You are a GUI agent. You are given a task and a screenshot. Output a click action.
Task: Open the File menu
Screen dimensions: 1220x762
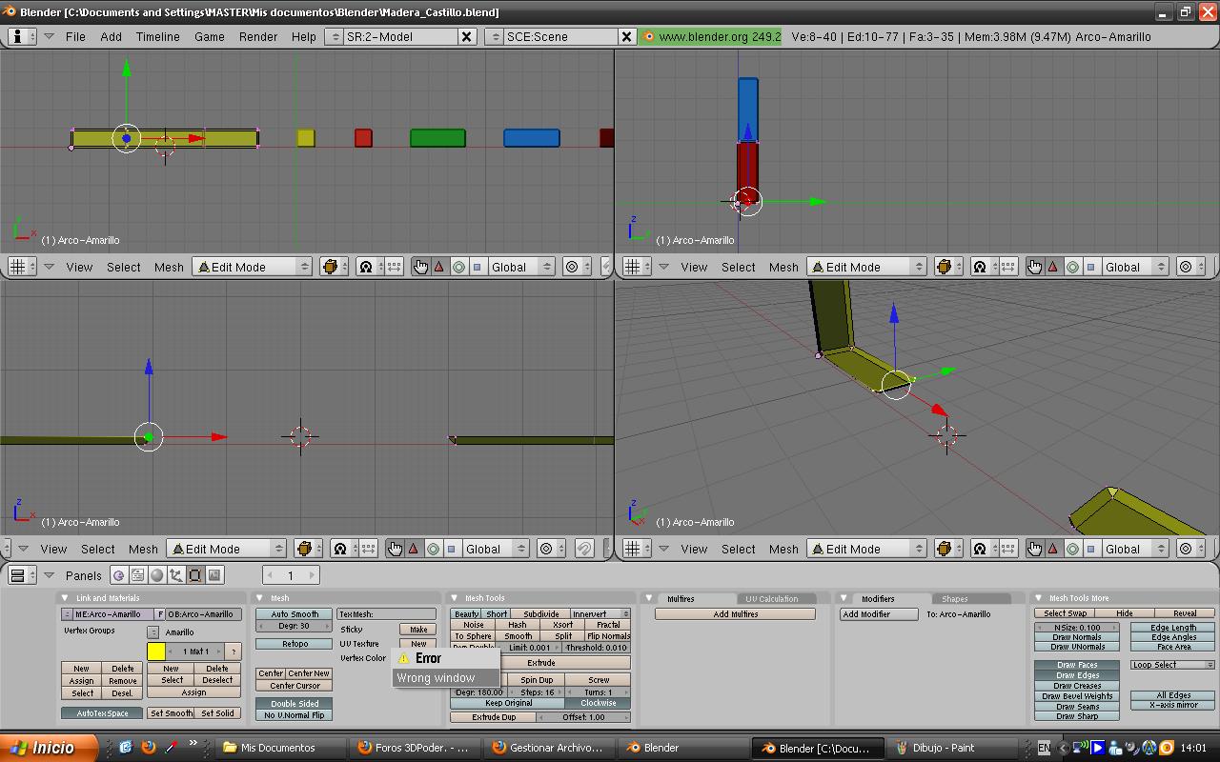point(75,36)
